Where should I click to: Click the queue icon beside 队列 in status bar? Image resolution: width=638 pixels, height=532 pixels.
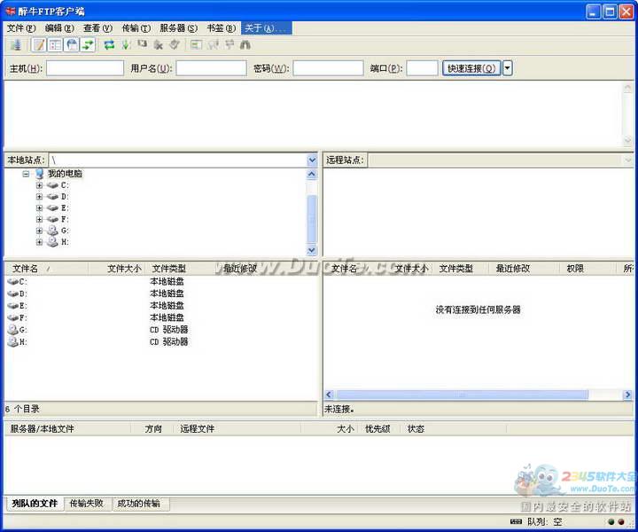pos(516,521)
